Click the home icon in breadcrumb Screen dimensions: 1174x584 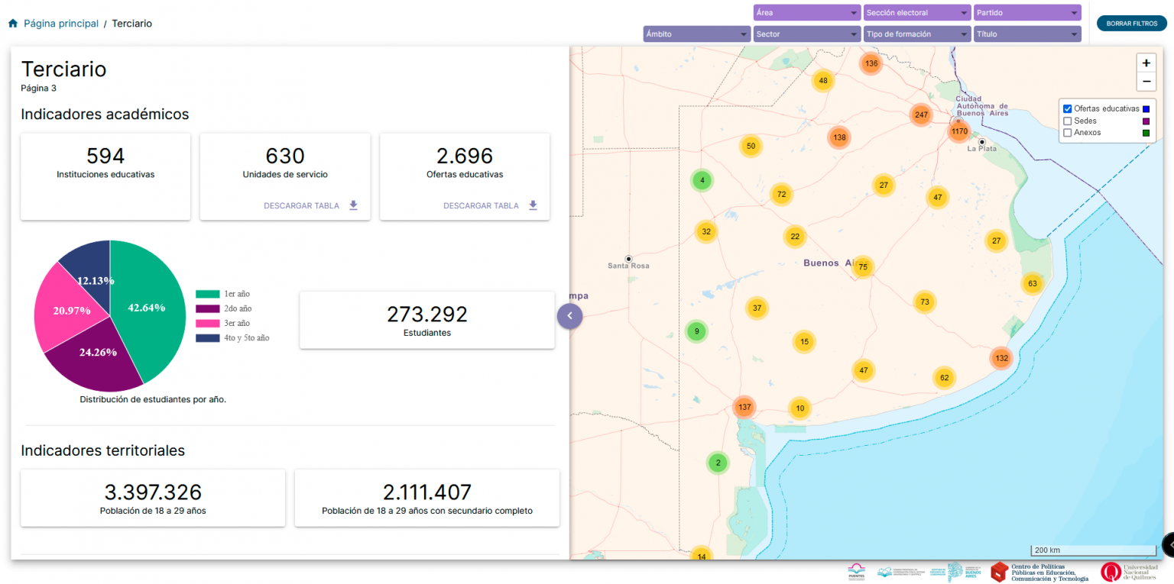pyautogui.click(x=13, y=24)
